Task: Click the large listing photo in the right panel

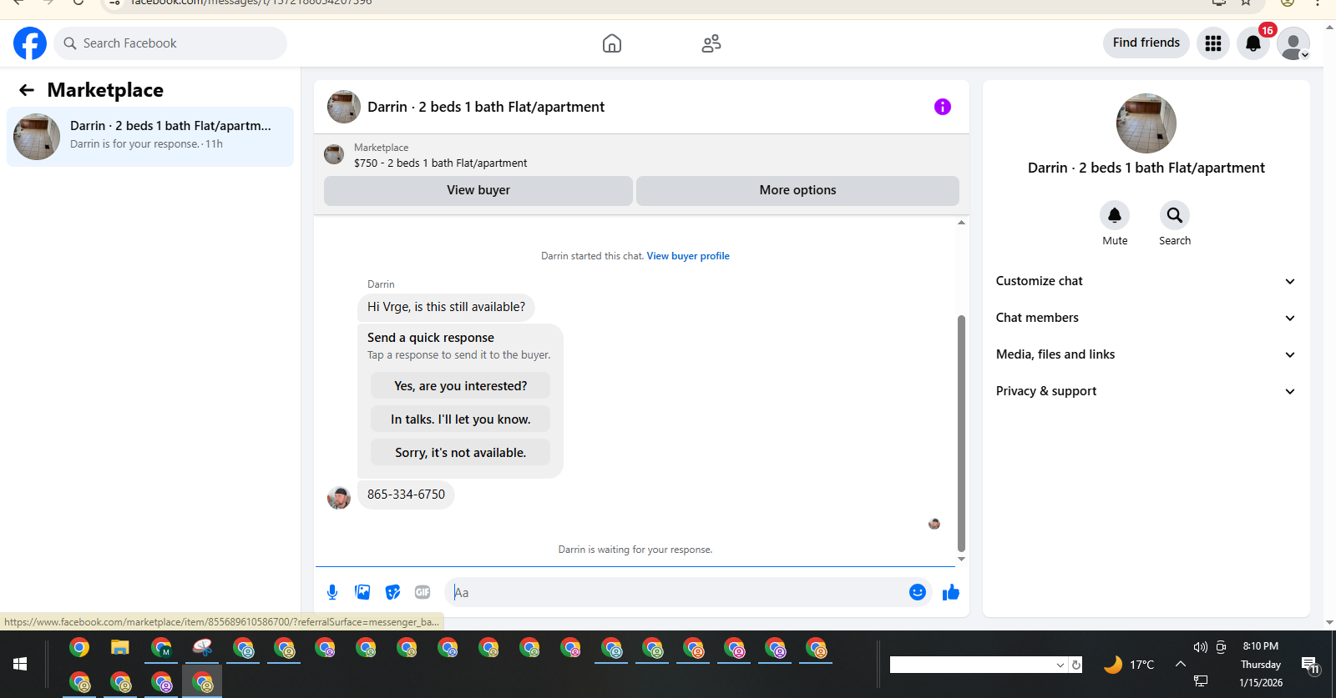Action: [x=1146, y=123]
